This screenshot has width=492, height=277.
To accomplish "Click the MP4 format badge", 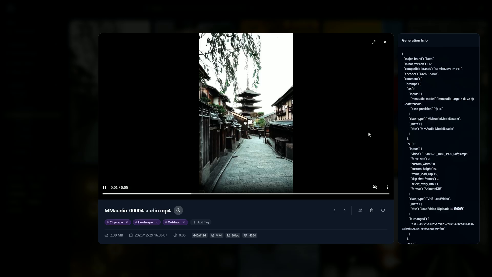I will coord(216,235).
